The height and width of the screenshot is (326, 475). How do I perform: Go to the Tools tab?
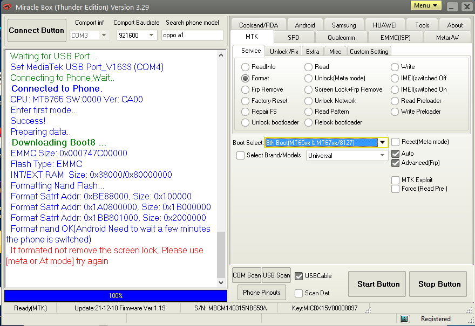422,25
